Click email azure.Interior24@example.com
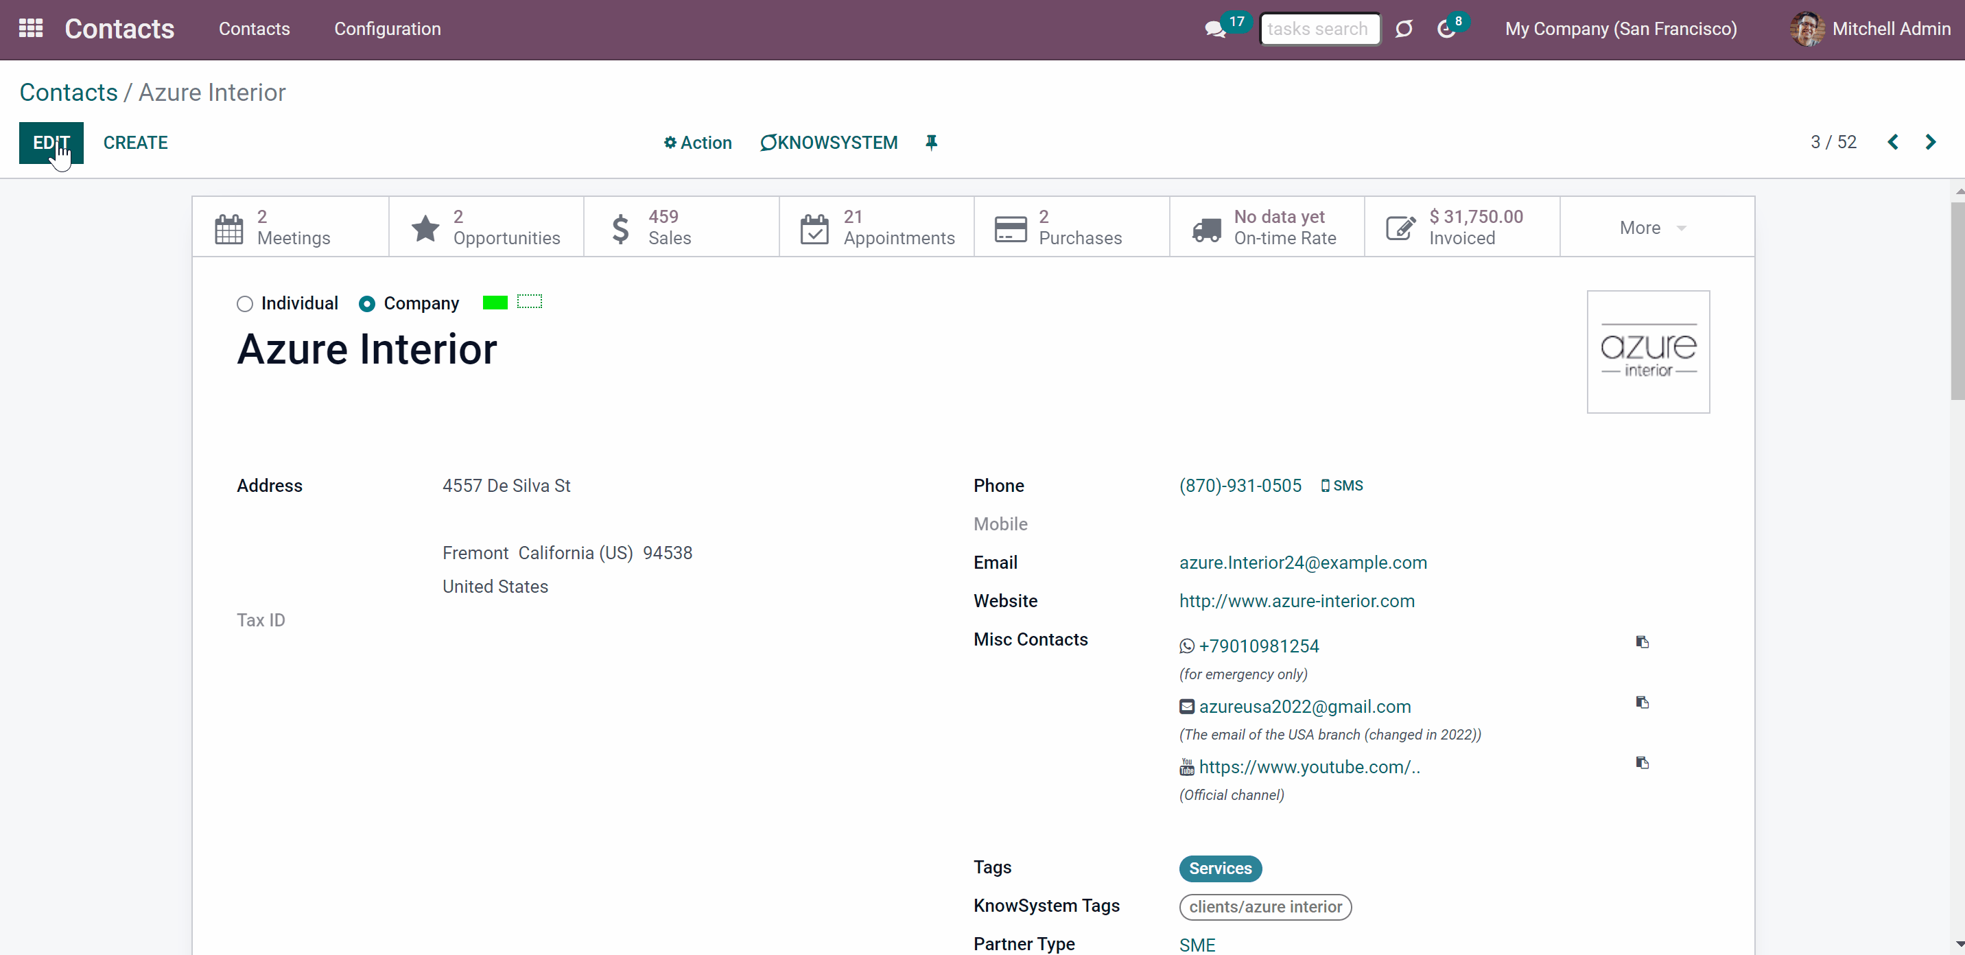This screenshot has height=955, width=1965. tap(1303, 563)
